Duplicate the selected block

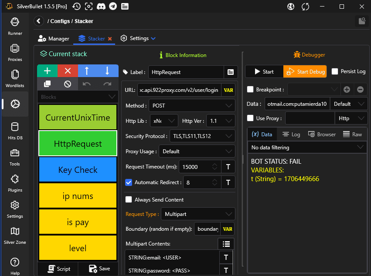pos(47,84)
